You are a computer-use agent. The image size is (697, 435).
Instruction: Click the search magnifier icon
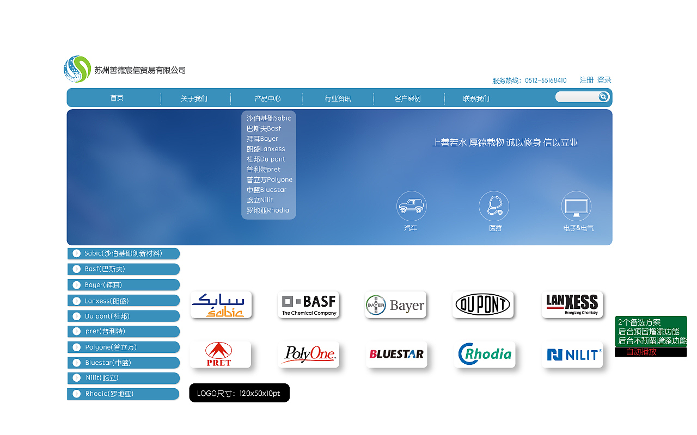(x=603, y=97)
